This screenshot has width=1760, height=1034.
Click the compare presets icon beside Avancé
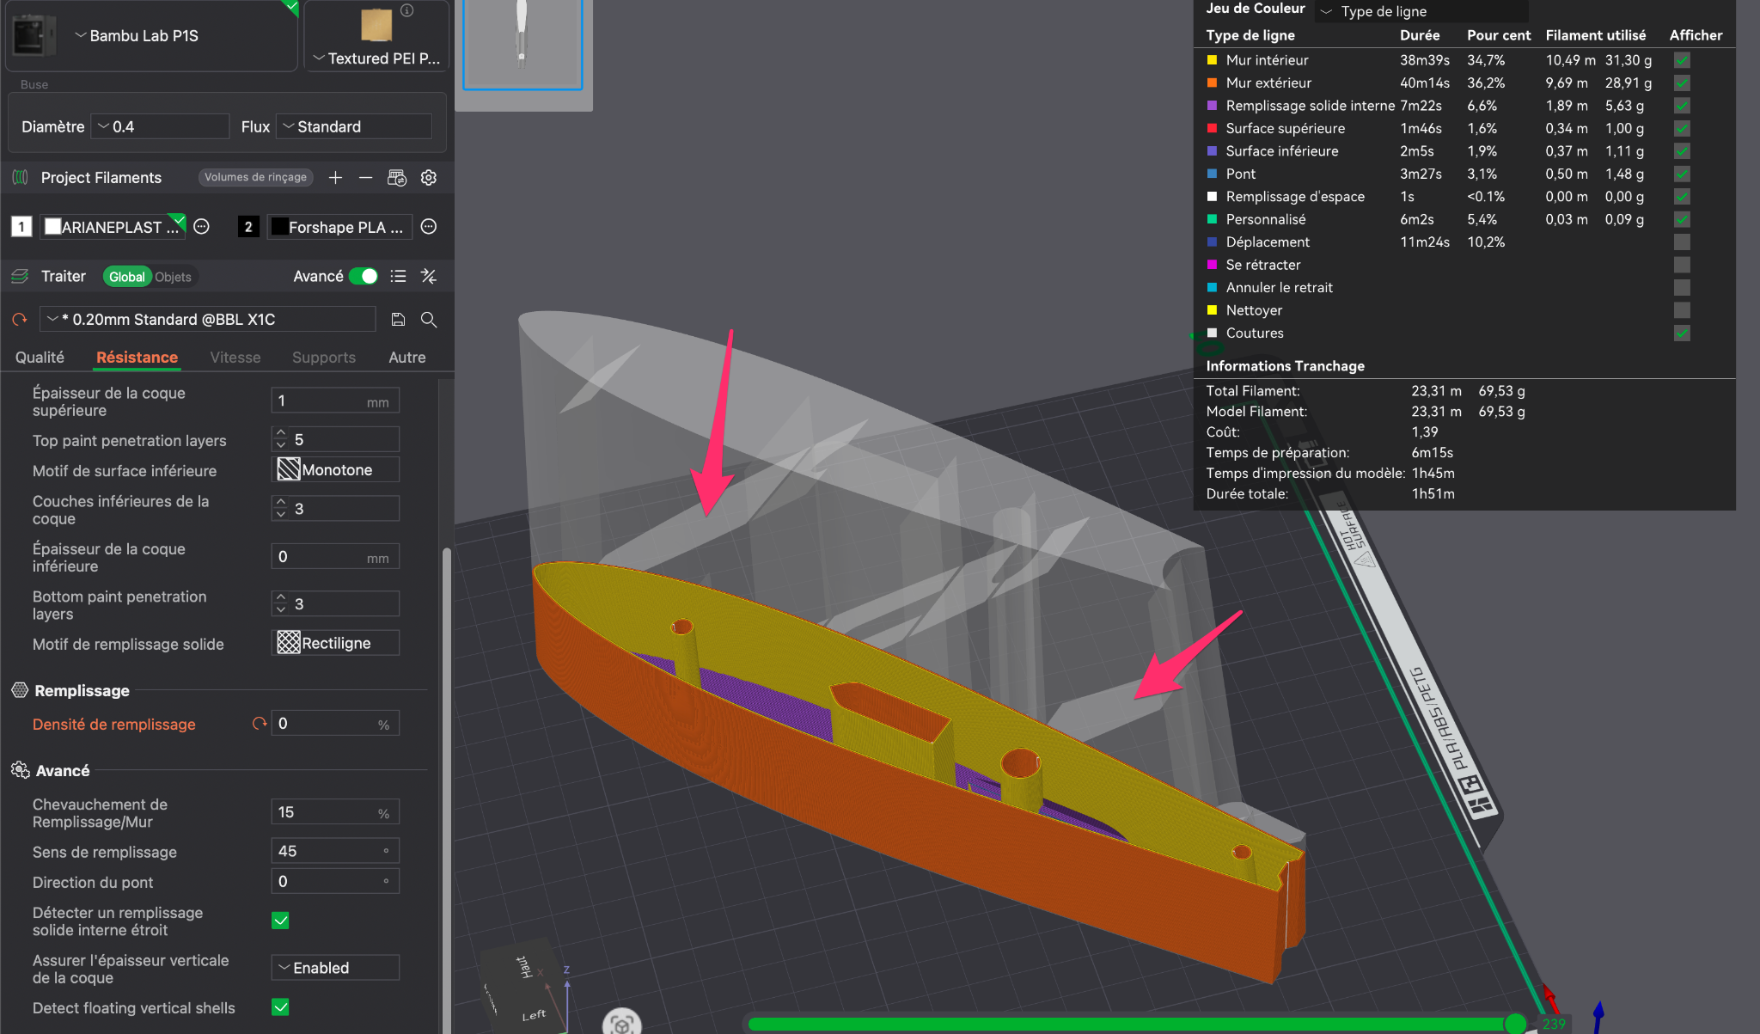pos(429,276)
